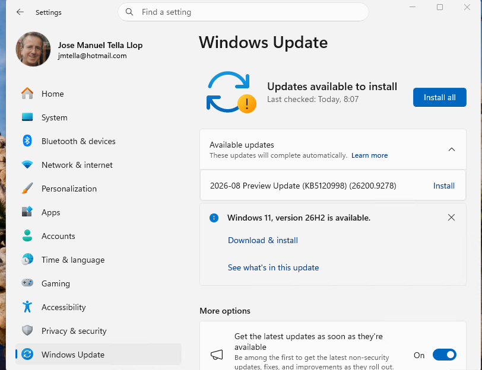482x370 pixels.
Task: Open Time & language settings
Action: point(99,259)
